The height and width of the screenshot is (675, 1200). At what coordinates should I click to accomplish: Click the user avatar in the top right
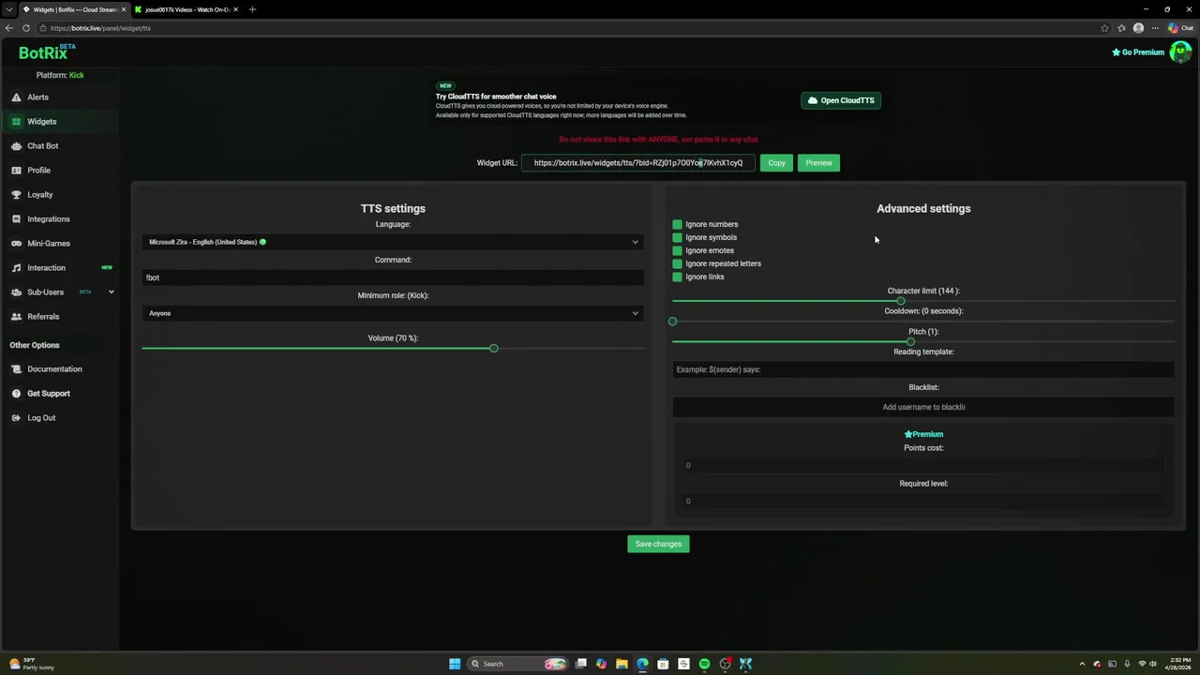(x=1180, y=52)
